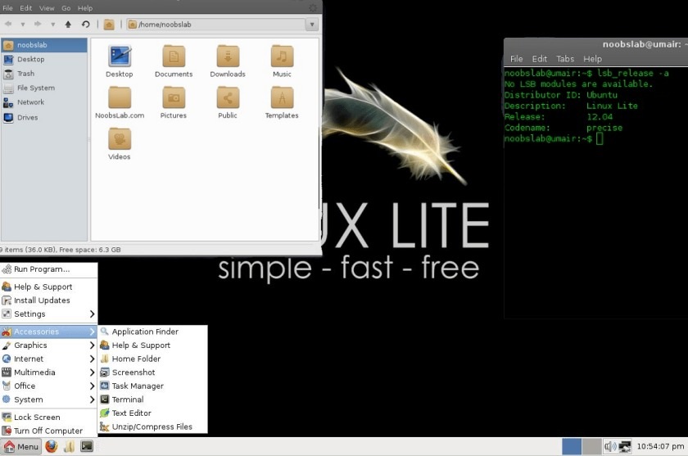The height and width of the screenshot is (456, 688).
Task: Open the NoobsLab.com folder
Action: click(x=120, y=102)
